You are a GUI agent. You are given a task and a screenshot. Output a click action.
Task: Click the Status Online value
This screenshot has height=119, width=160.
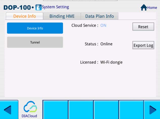tap(106, 44)
